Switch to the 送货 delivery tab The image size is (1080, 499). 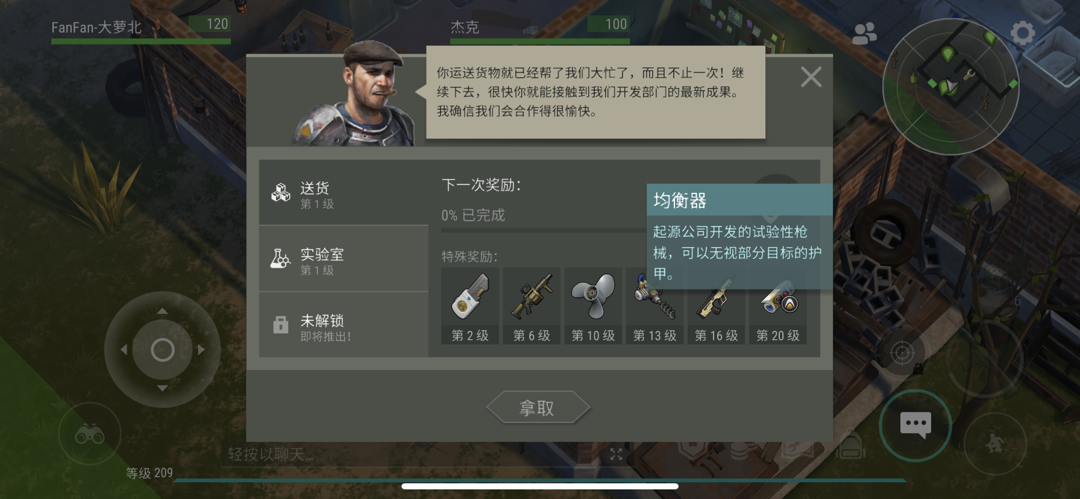point(344,192)
